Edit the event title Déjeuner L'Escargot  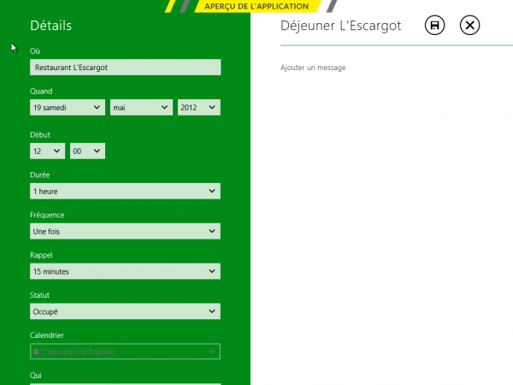[x=341, y=26]
